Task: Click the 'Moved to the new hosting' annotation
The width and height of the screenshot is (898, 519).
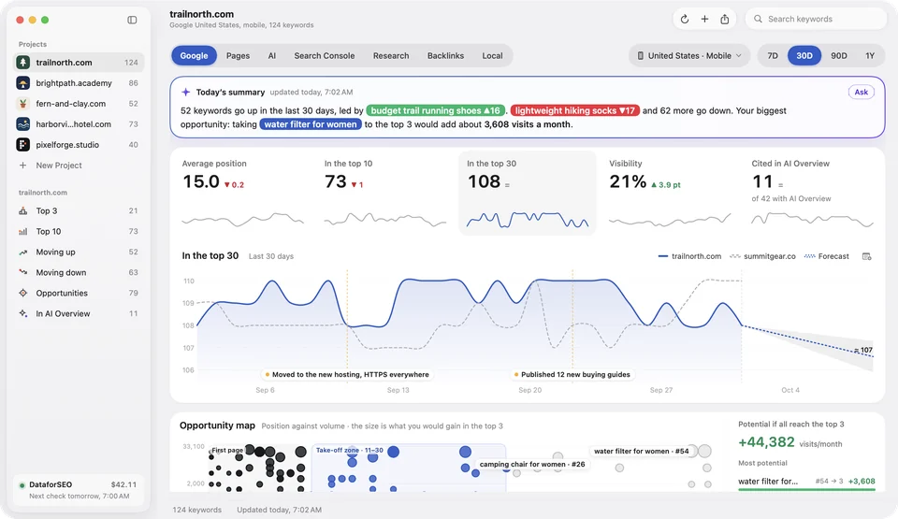Action: (x=346, y=375)
